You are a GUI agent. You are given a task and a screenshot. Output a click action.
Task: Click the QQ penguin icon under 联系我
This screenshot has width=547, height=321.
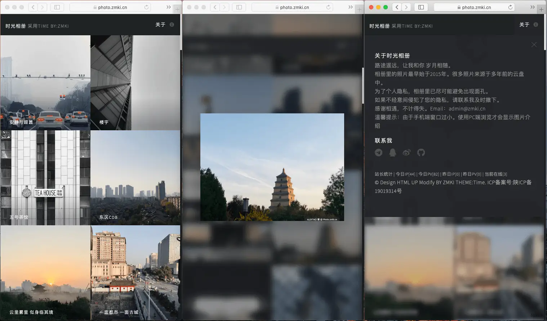pyautogui.click(x=392, y=153)
